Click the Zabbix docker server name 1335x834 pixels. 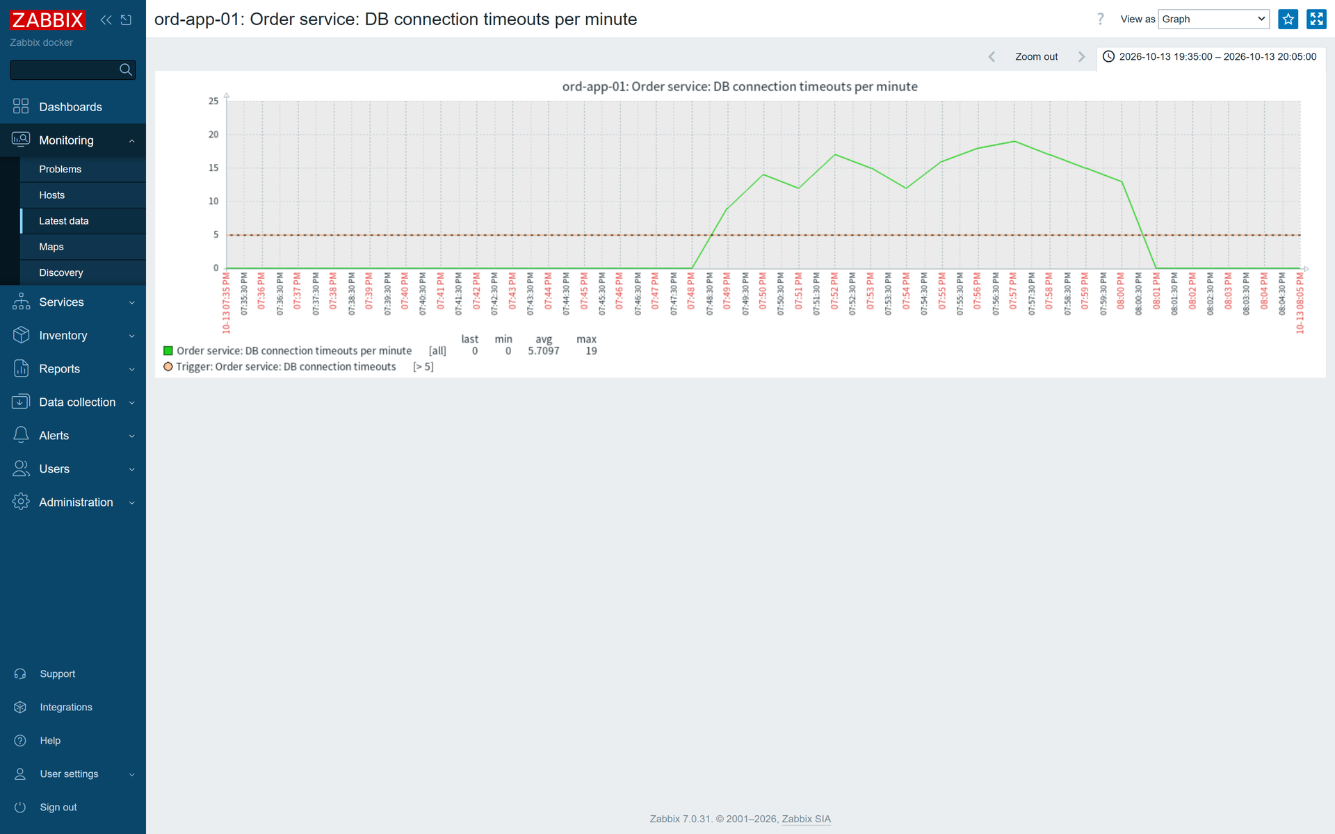coord(41,42)
